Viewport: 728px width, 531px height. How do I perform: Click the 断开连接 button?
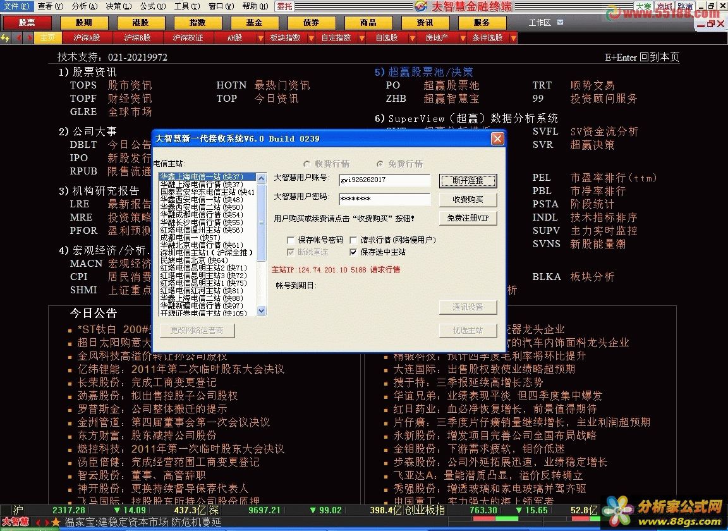coord(468,181)
